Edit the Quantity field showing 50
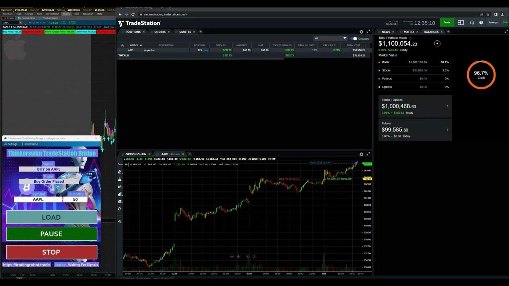Screen dimensions: 509x286 [76, 199]
